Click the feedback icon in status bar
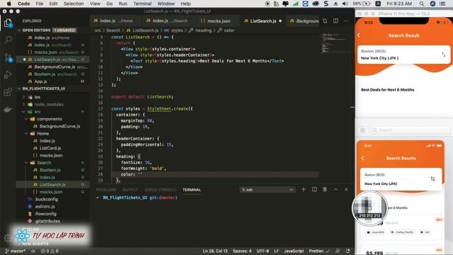This screenshot has width=453, height=255. pyautogui.click(x=338, y=251)
